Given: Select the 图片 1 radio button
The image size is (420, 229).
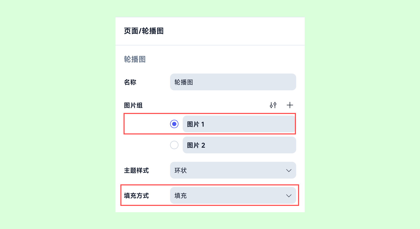Looking at the screenshot, I should coord(174,124).
